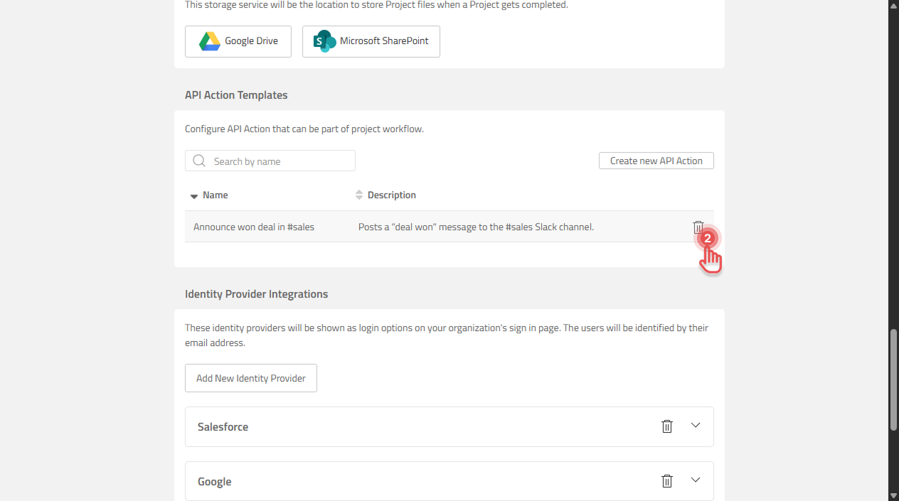Create new API Action
Image resolution: width=899 pixels, height=501 pixels.
(x=656, y=161)
